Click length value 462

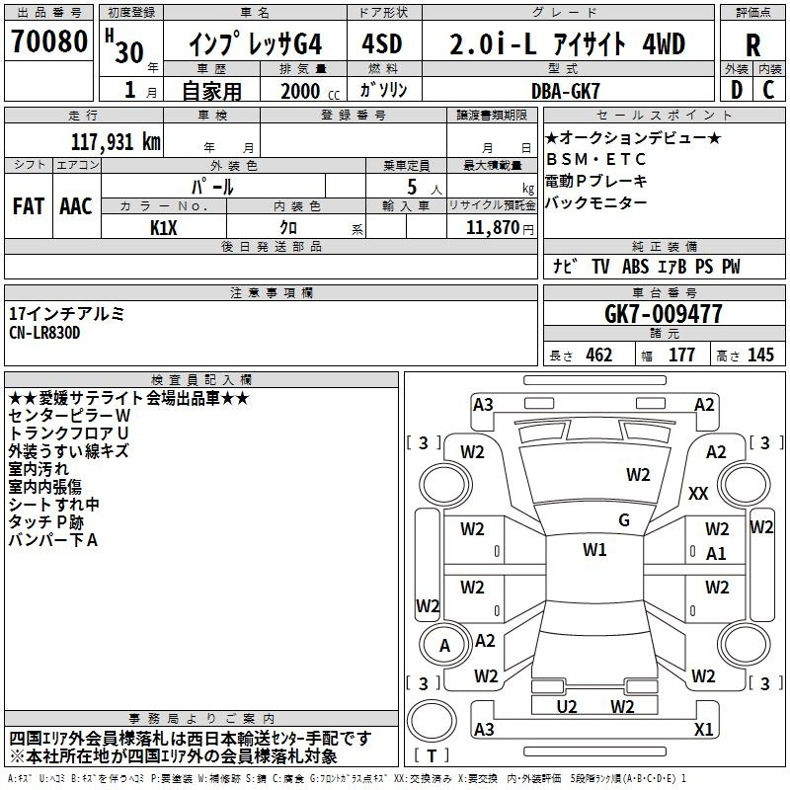(x=598, y=355)
